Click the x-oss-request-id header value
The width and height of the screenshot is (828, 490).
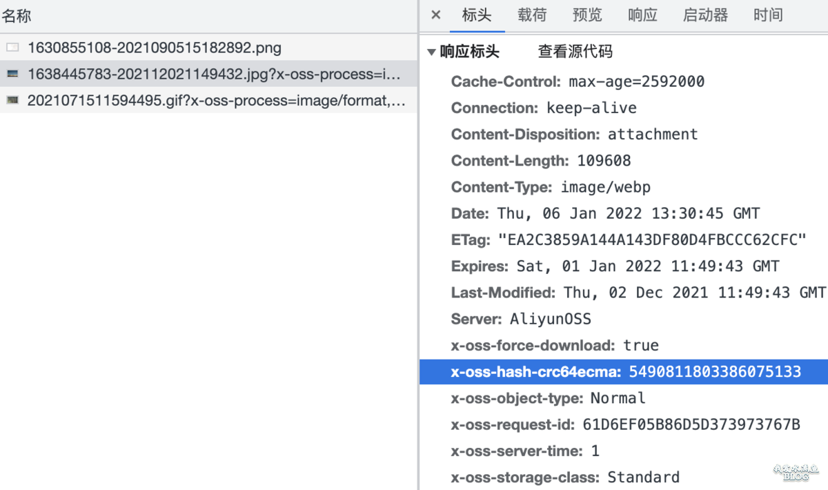point(691,424)
